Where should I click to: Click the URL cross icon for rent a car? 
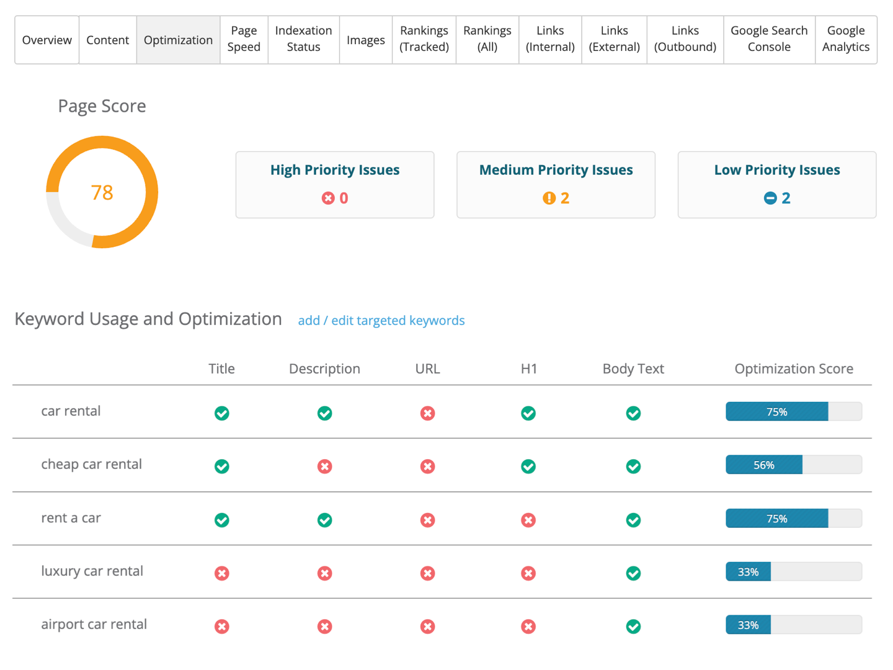pos(427,520)
